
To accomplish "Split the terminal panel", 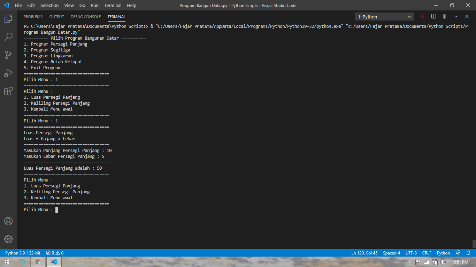I will coord(432,16).
